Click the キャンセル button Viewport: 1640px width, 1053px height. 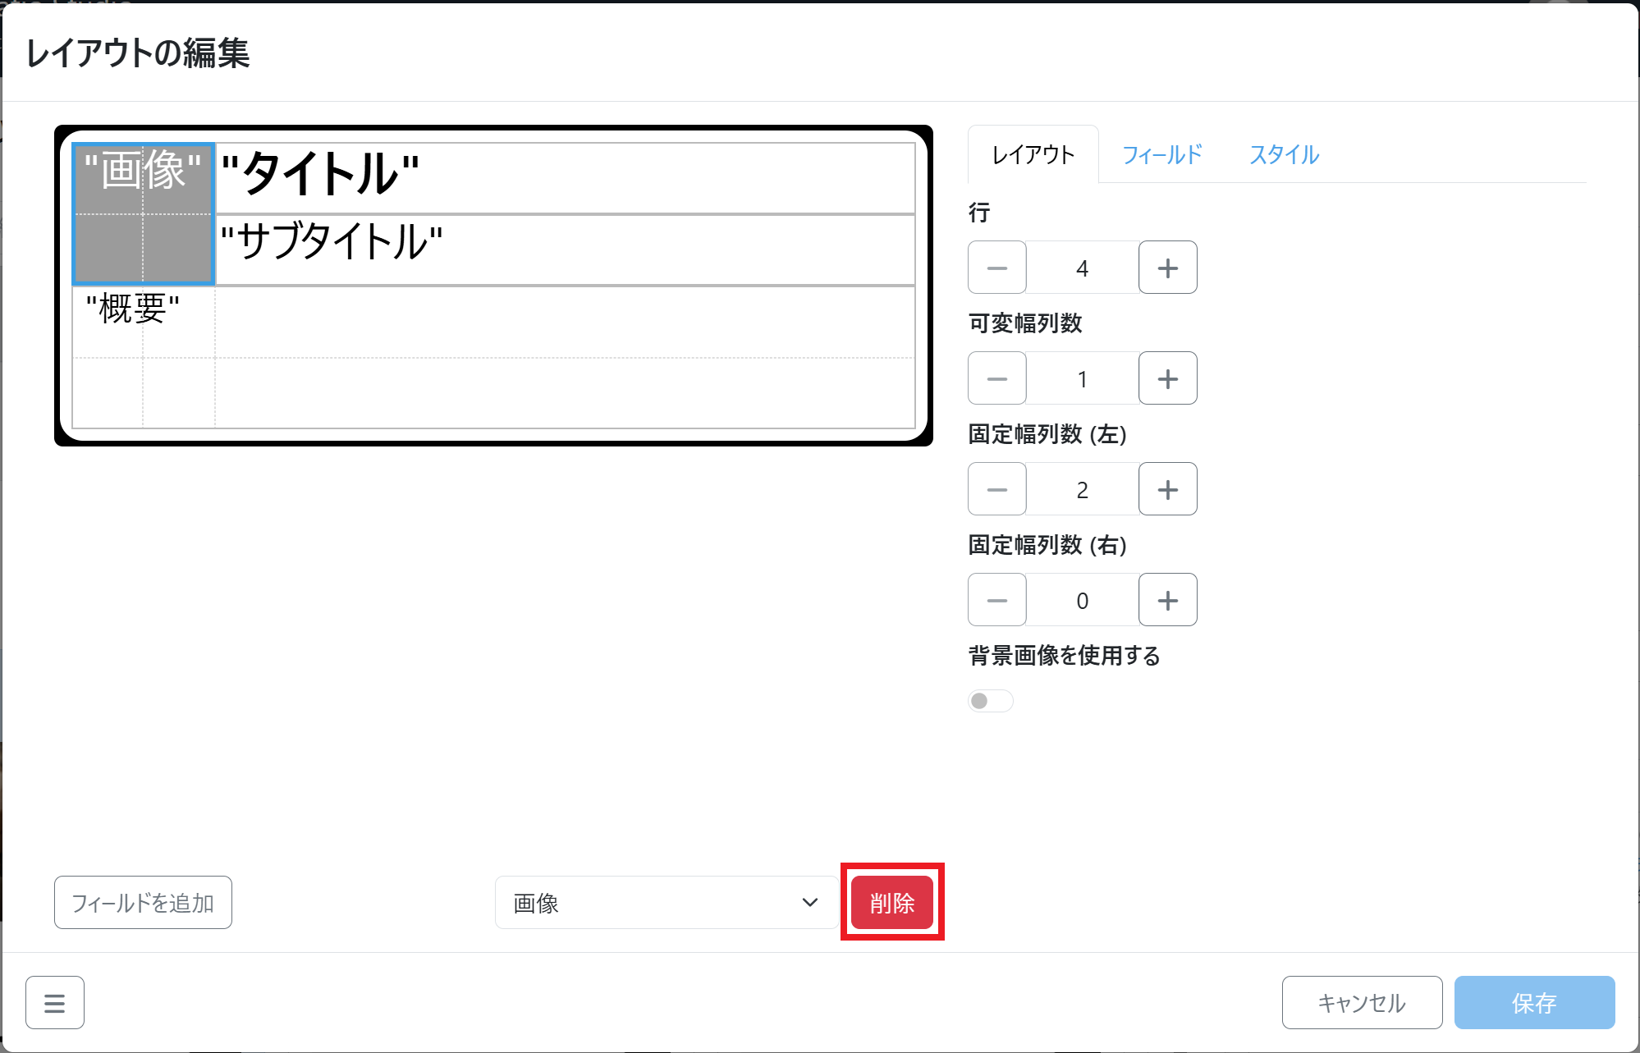click(1361, 1002)
